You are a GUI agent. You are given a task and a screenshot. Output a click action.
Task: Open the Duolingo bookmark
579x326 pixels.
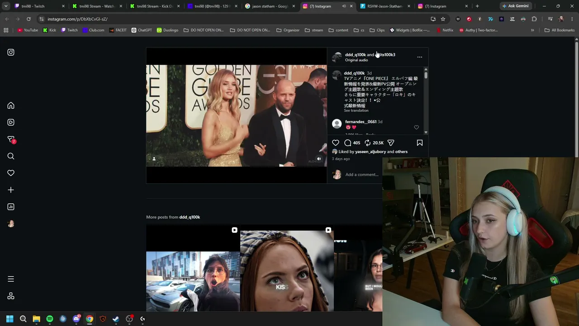click(167, 30)
